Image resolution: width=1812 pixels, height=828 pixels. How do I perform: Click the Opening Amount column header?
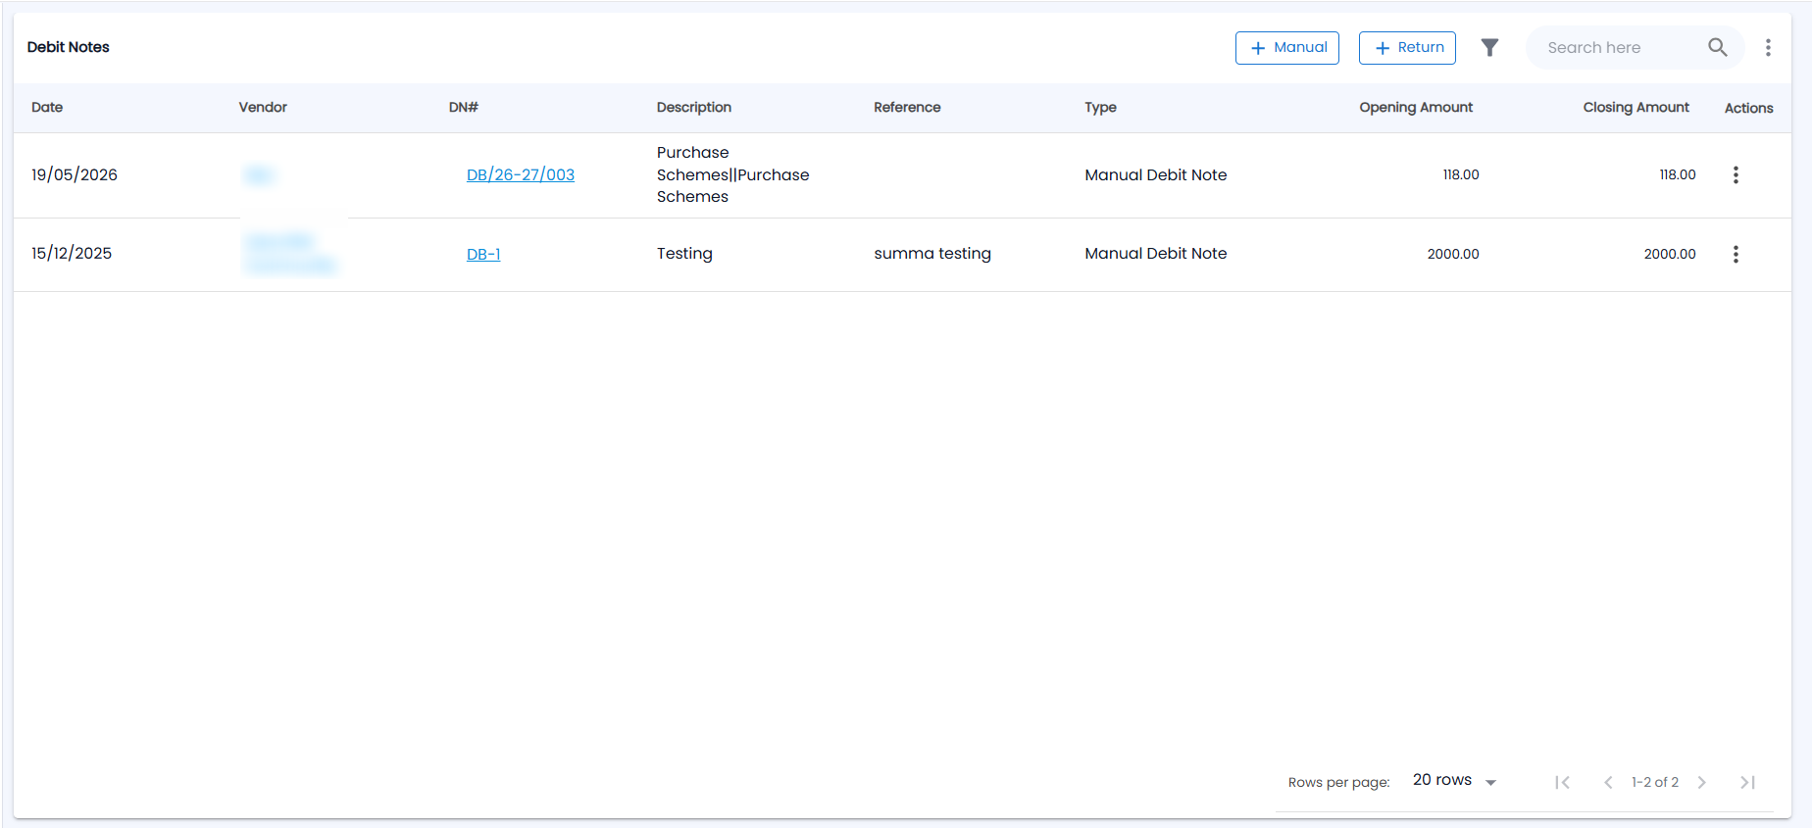pos(1416,108)
